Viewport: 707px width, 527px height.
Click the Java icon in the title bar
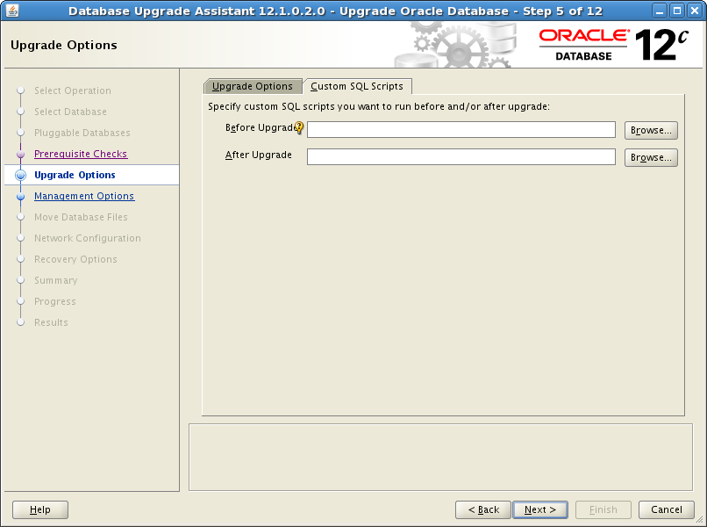12,11
